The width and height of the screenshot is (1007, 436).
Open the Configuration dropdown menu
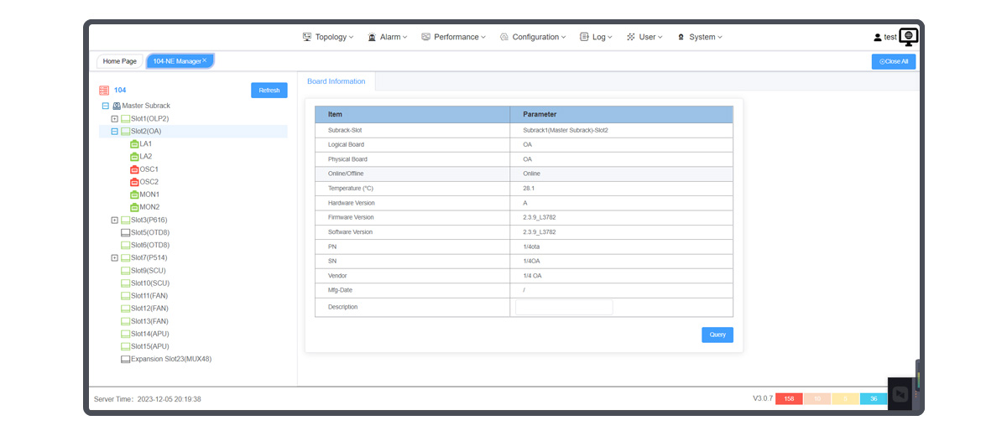click(x=533, y=37)
